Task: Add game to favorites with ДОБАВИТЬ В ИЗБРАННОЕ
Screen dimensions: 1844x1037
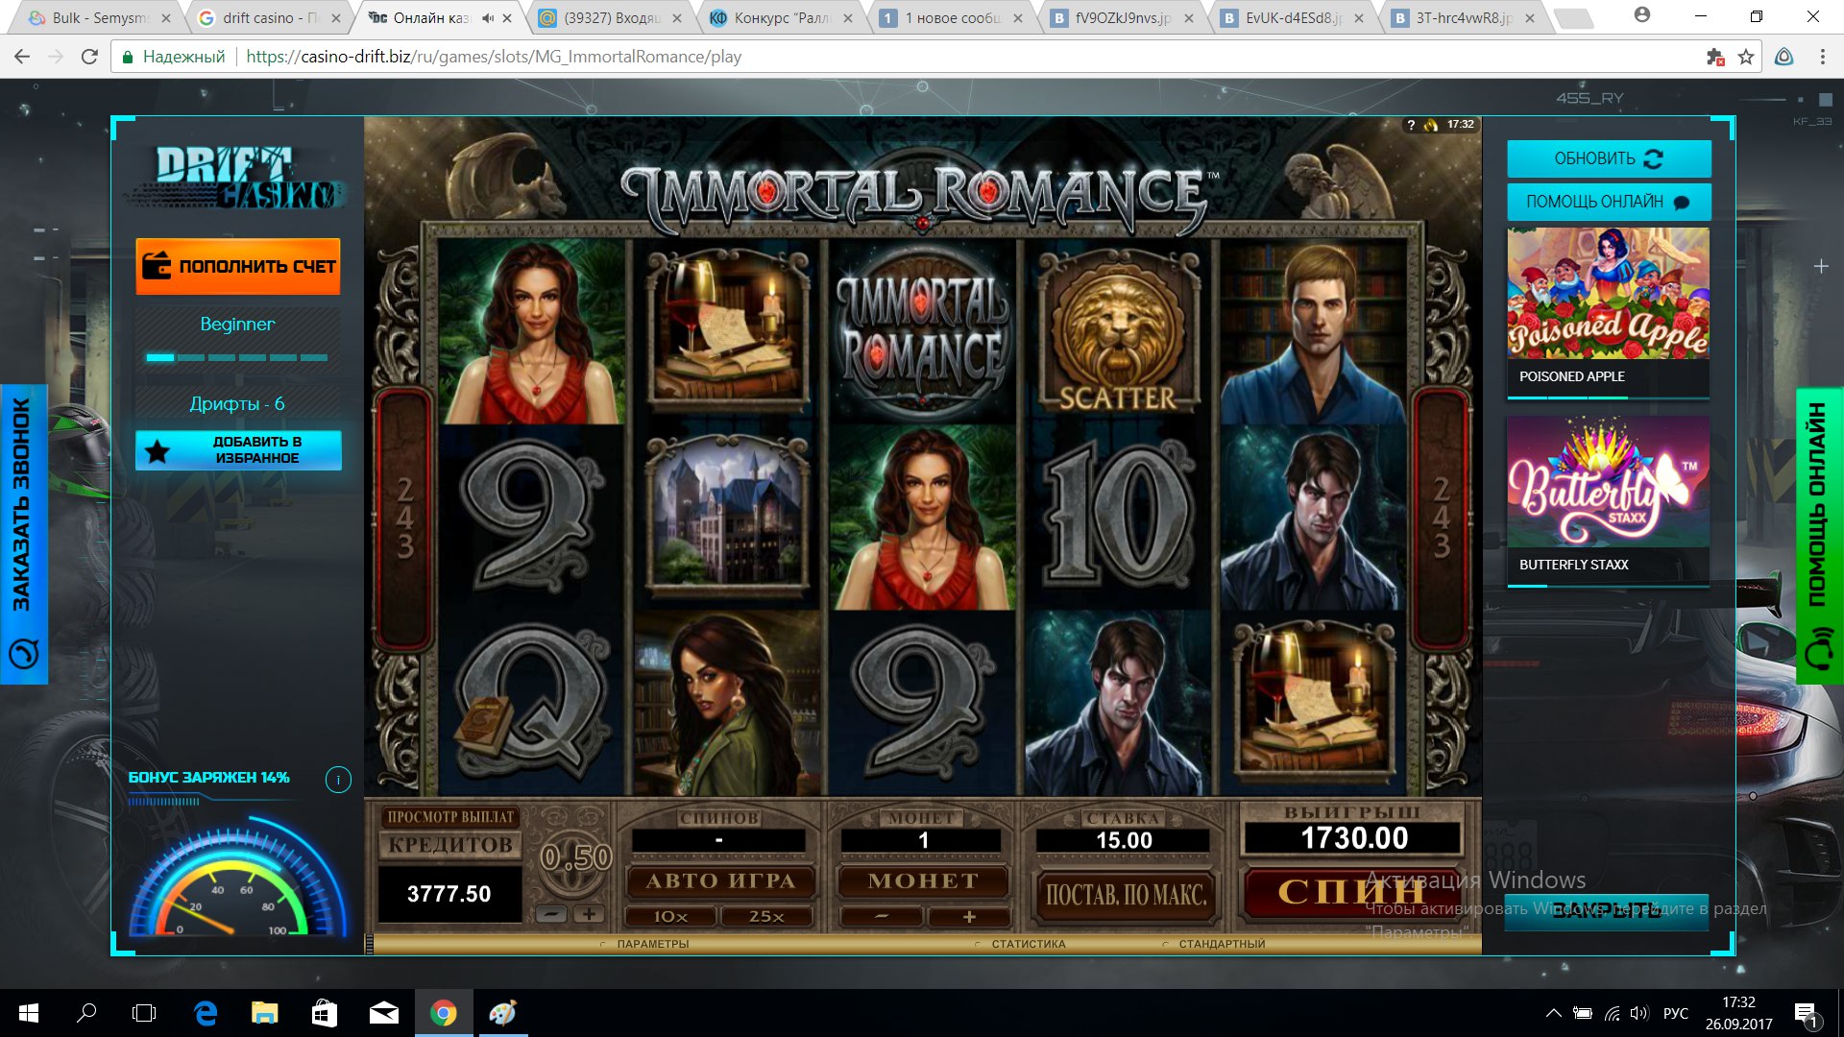Action: 238,450
